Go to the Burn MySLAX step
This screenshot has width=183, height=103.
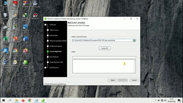pos(54,57)
